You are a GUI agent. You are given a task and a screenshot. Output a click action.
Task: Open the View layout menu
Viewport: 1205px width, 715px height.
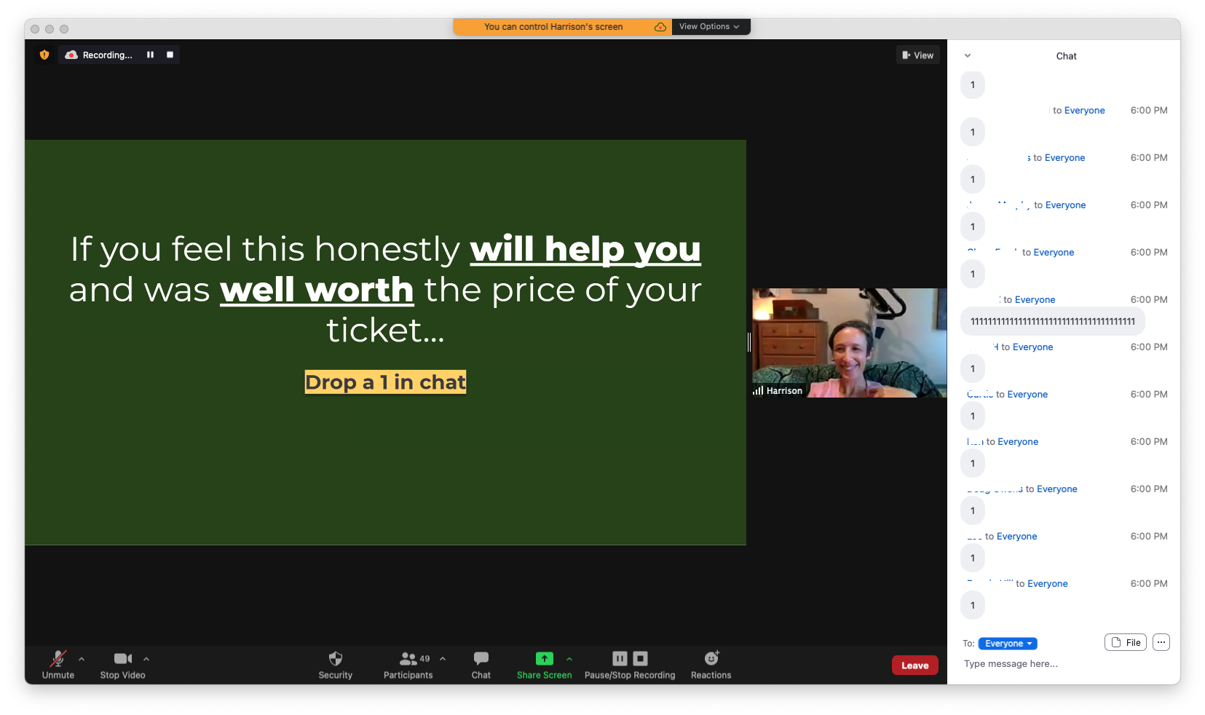click(917, 55)
